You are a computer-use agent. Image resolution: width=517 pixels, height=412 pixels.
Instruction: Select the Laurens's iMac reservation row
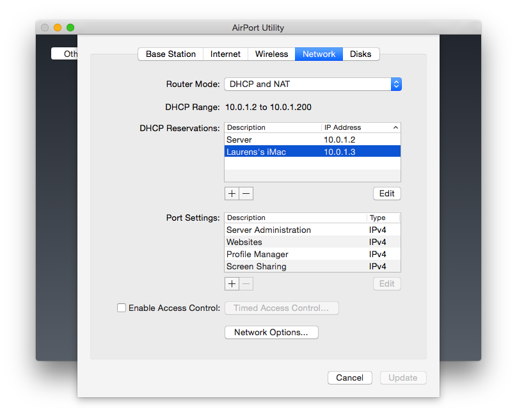313,152
